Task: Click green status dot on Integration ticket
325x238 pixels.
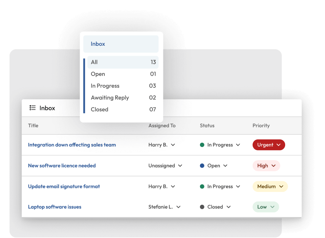Action: (x=202, y=145)
